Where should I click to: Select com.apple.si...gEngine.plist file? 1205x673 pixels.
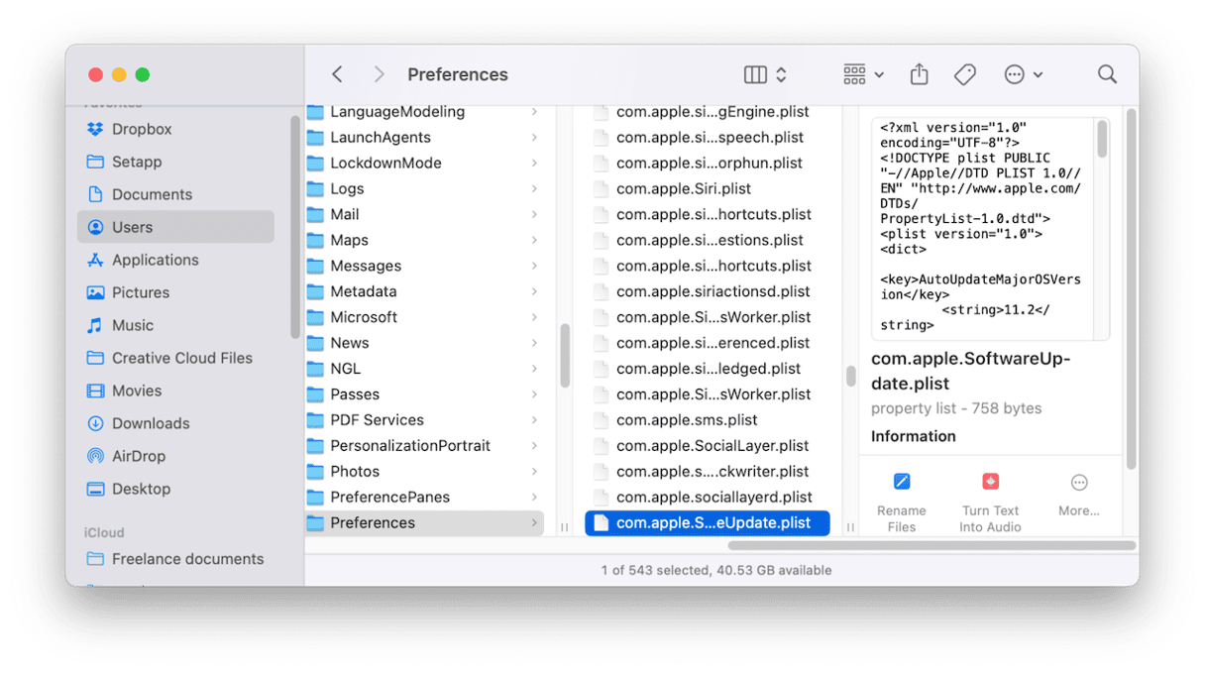click(x=708, y=112)
